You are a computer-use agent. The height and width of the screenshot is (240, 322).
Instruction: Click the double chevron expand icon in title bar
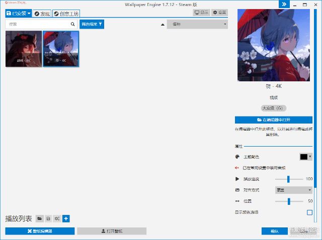coord(284,4)
